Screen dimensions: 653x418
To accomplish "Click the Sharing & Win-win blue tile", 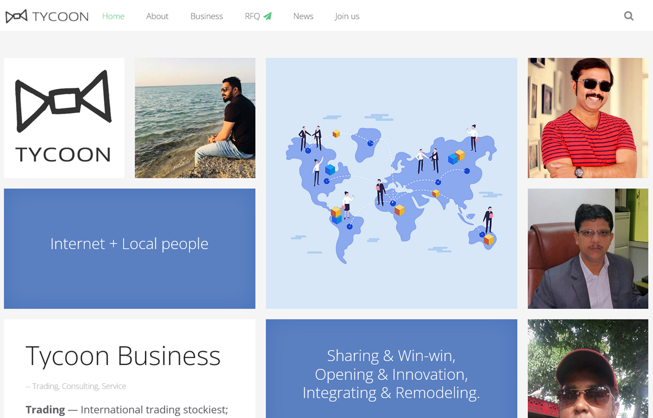I will pos(391,369).
